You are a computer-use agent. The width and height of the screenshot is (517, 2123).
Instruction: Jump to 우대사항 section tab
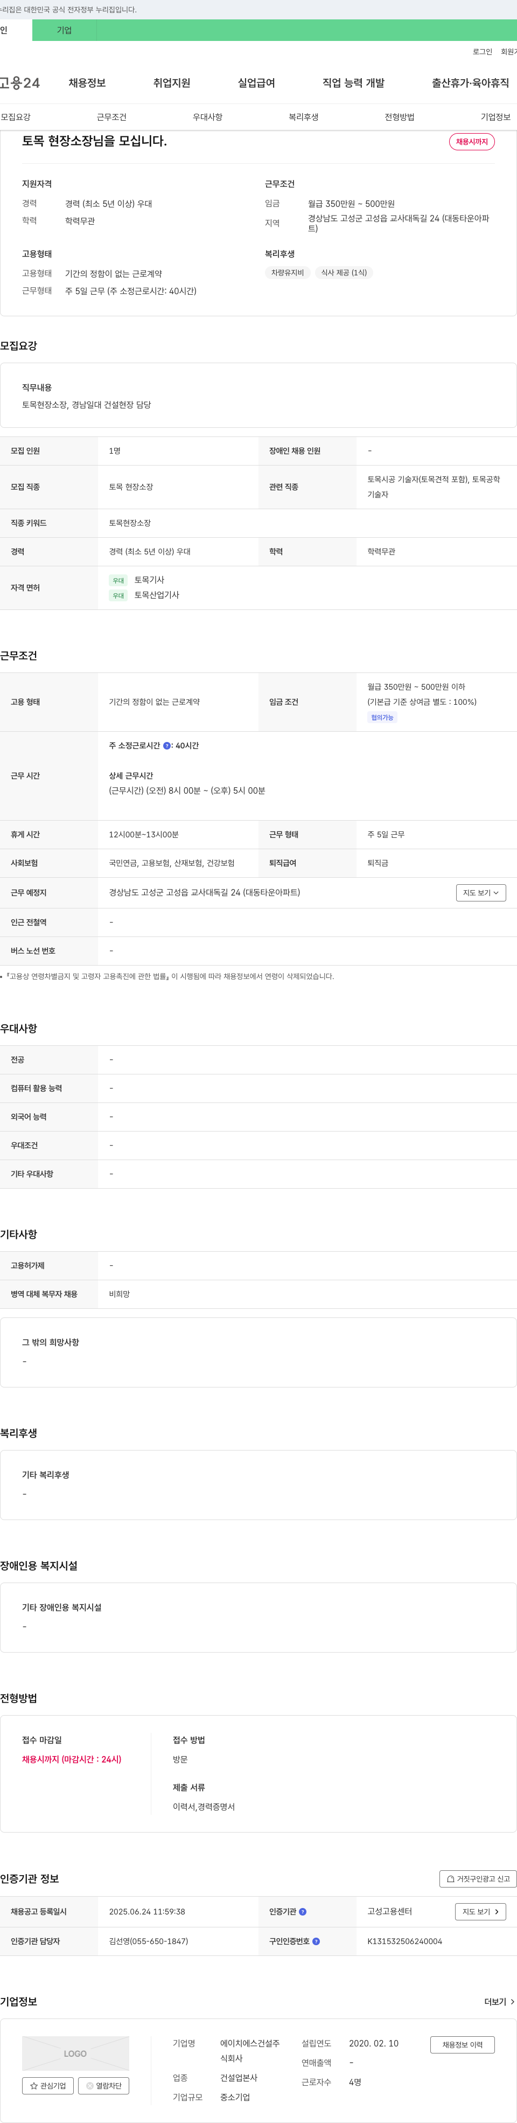(207, 117)
